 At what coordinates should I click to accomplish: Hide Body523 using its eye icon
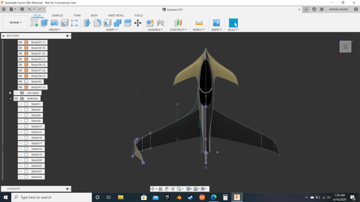point(20,42)
